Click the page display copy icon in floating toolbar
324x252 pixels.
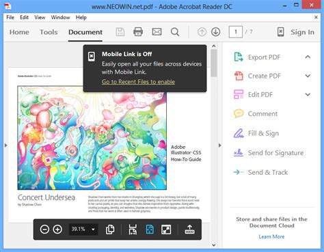pos(110,229)
